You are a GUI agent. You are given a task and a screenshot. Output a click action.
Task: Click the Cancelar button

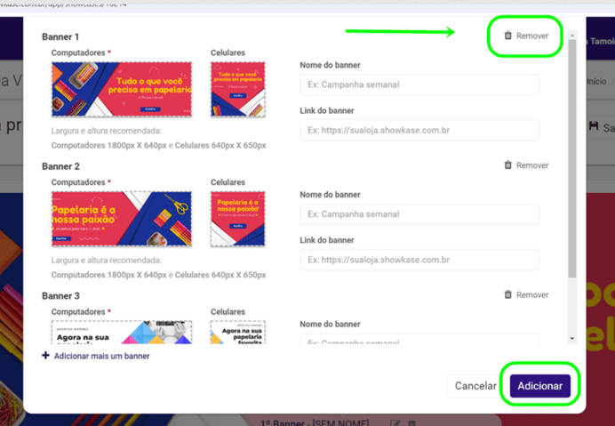(475, 386)
